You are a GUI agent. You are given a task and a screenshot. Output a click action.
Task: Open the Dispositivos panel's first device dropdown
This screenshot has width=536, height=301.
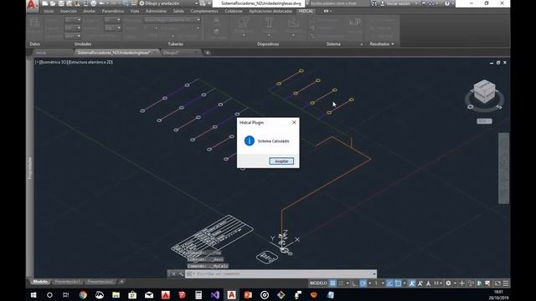click(x=244, y=35)
